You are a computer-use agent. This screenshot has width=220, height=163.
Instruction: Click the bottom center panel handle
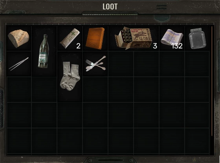click(x=110, y=160)
